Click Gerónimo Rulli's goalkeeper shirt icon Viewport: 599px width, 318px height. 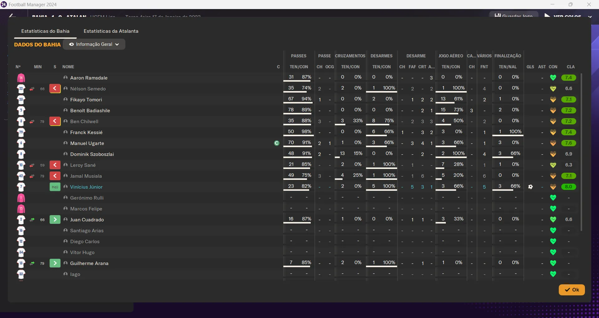[x=21, y=198]
